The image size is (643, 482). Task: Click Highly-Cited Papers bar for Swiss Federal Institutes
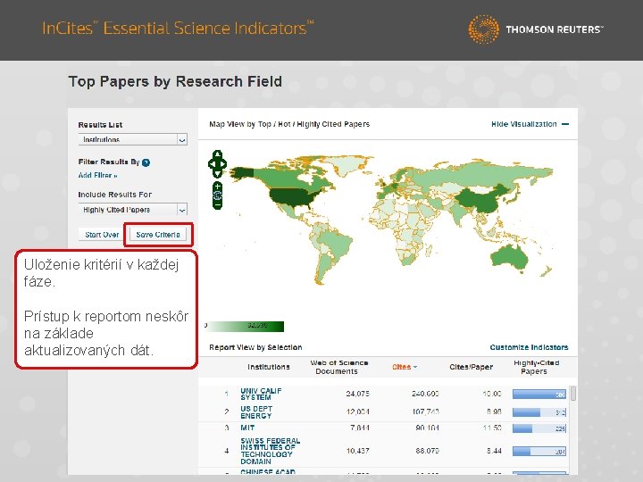(x=539, y=452)
